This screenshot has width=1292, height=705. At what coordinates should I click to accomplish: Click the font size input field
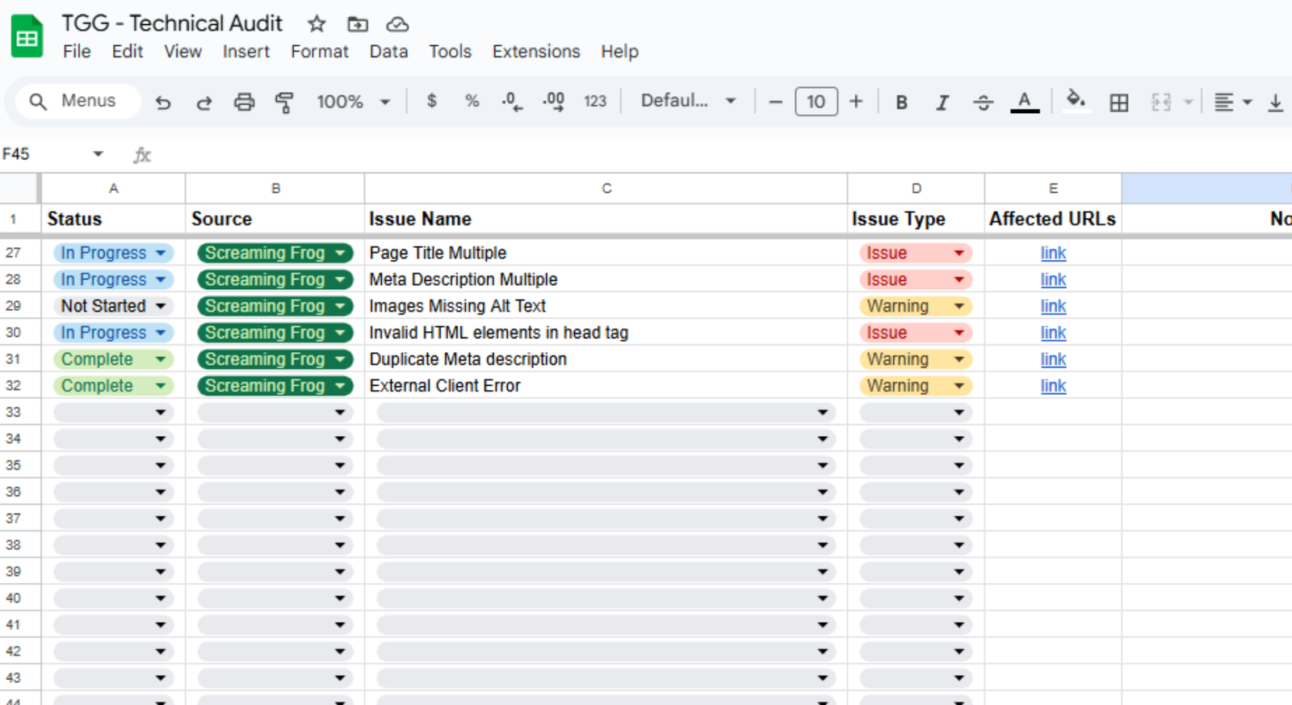[x=816, y=102]
